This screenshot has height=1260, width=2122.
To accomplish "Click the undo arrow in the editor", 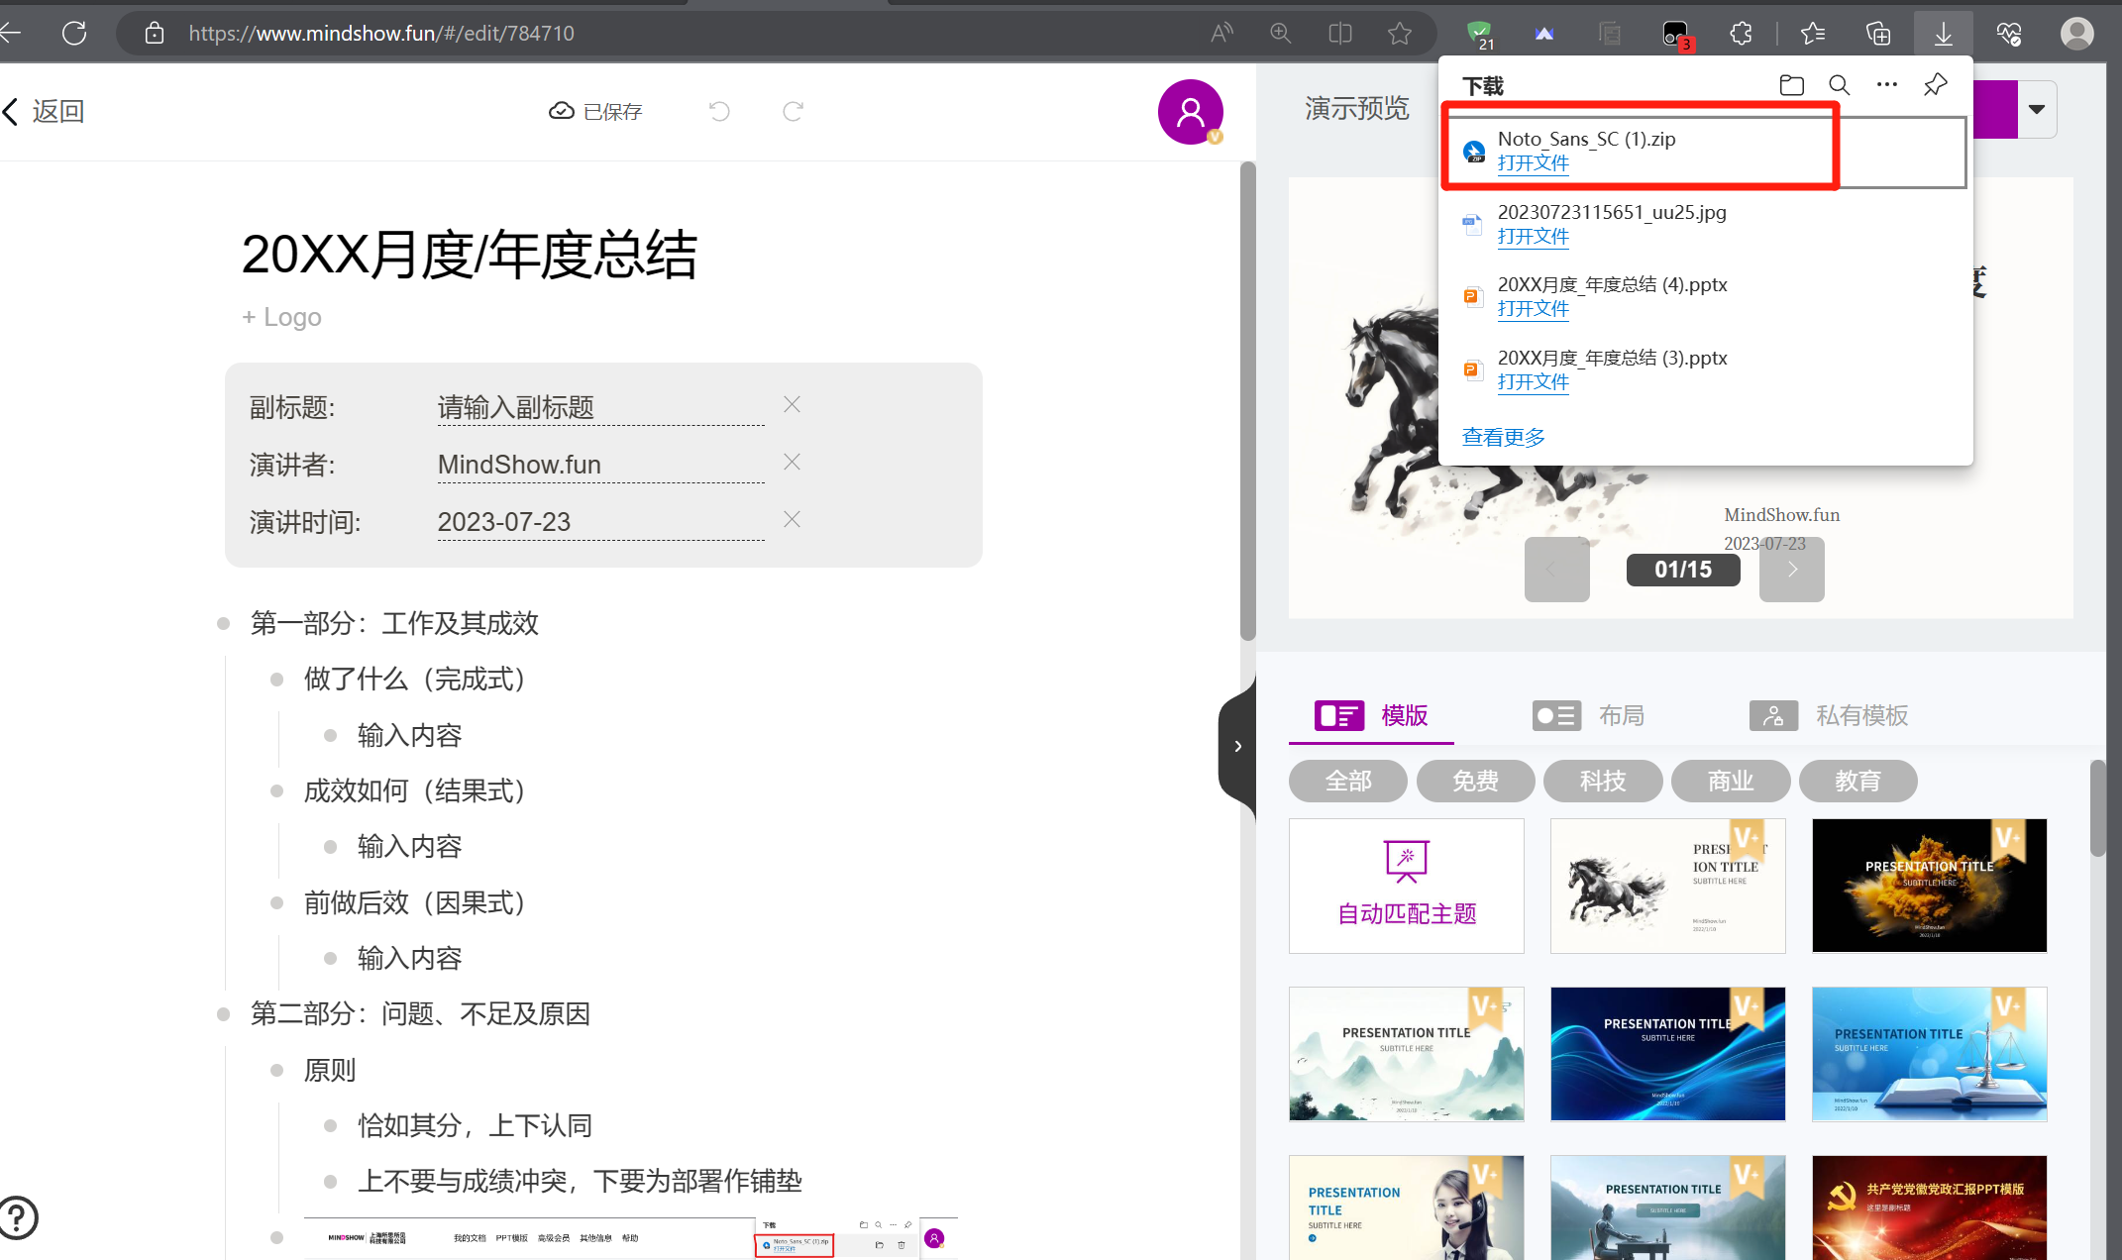I will [719, 111].
